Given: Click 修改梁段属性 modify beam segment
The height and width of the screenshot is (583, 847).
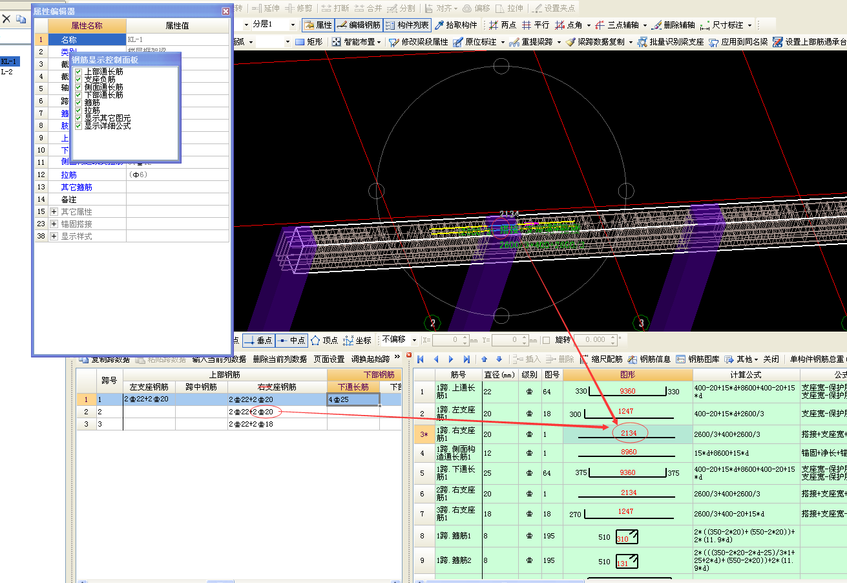Looking at the screenshot, I should click(x=419, y=42).
